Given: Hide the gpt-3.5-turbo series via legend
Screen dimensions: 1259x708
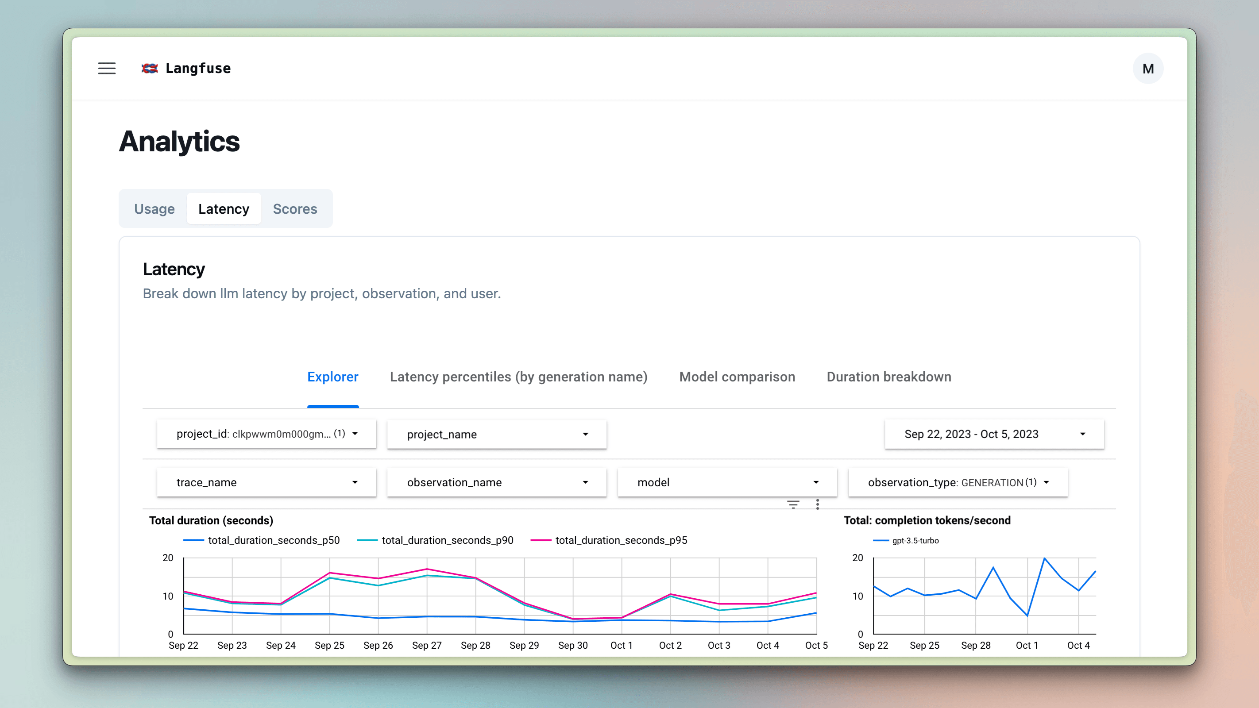Looking at the screenshot, I should coord(915,540).
